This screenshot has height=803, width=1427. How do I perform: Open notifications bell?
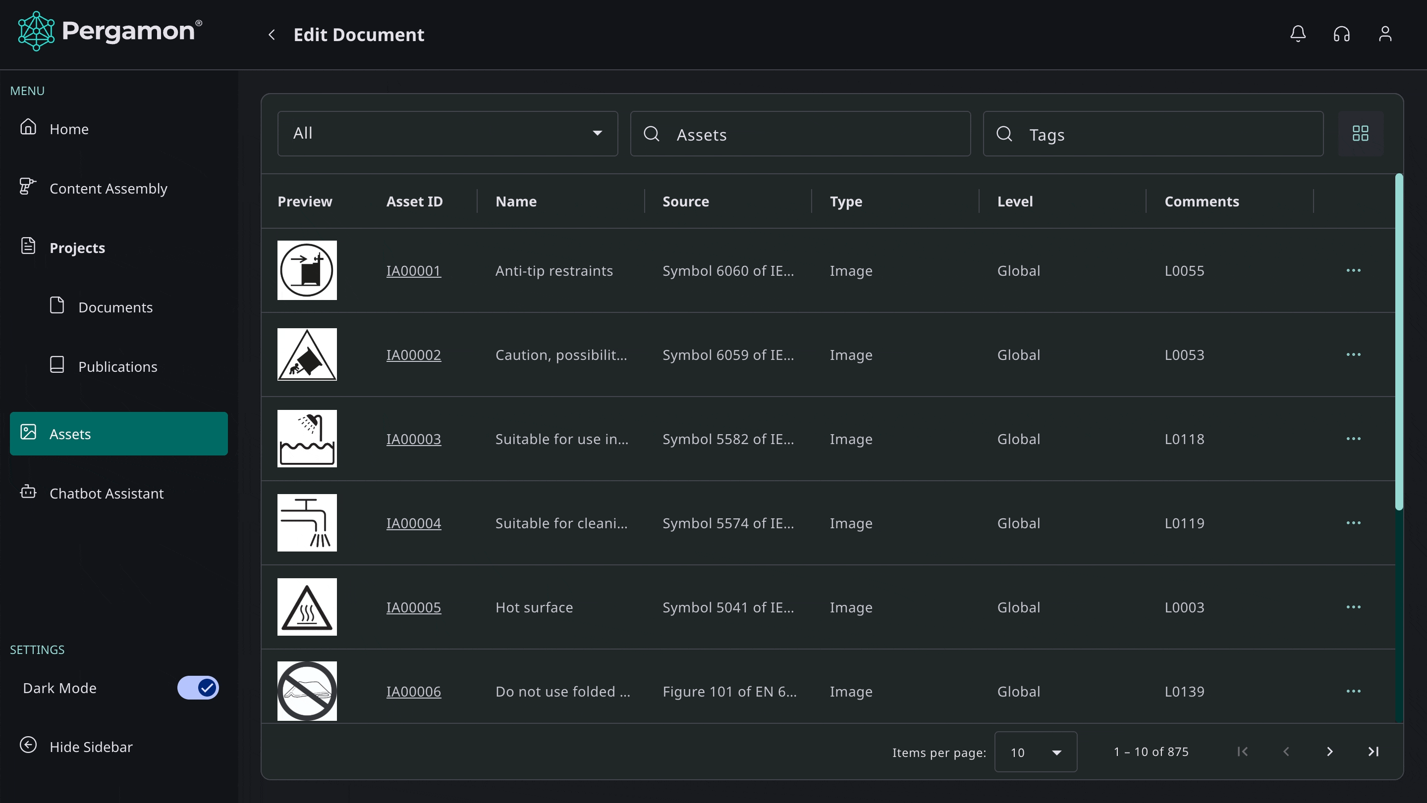pos(1298,34)
